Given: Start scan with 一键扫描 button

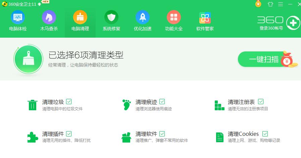Looking at the screenshot, I should pos(263,59).
